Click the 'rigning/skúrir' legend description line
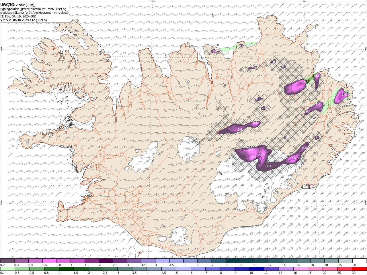 (34, 9)
